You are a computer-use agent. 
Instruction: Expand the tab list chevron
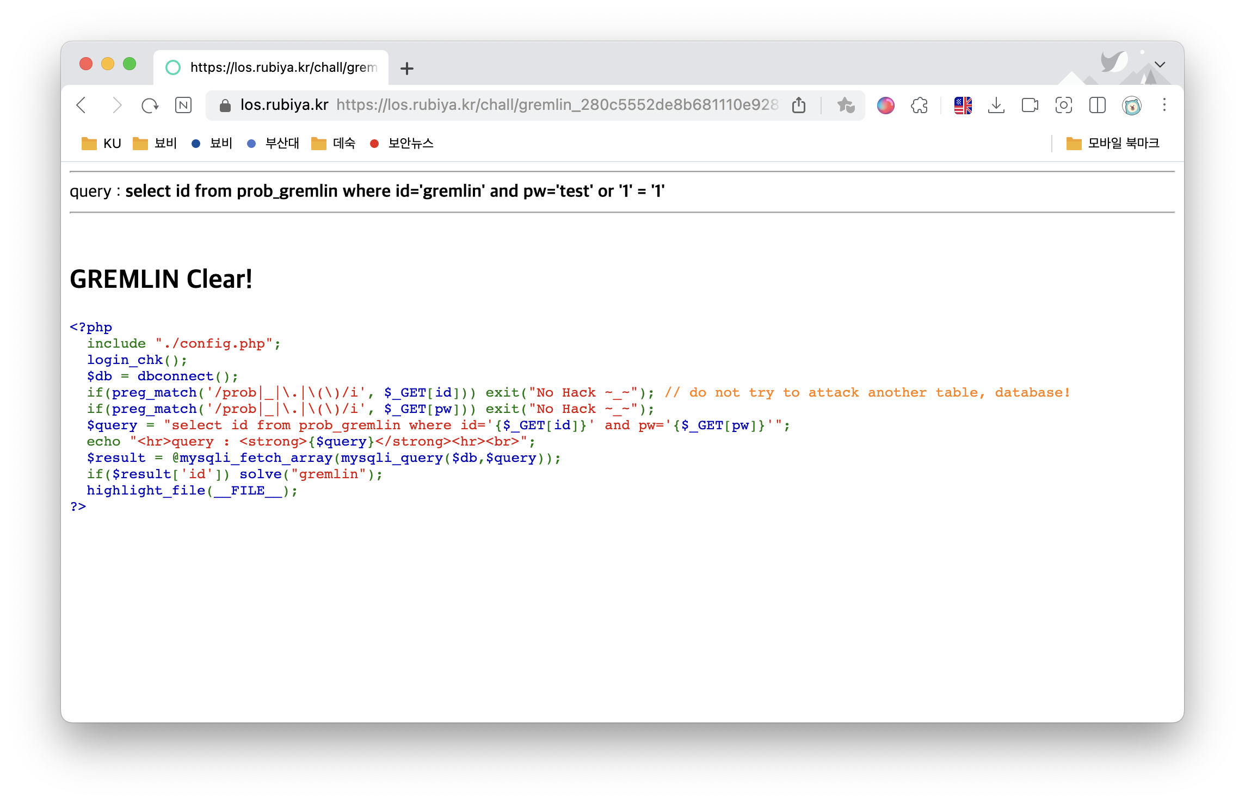(1160, 65)
